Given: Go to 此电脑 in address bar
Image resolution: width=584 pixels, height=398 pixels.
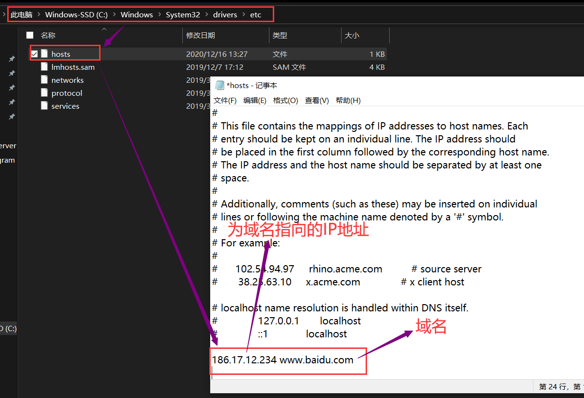Looking at the screenshot, I should point(22,14).
